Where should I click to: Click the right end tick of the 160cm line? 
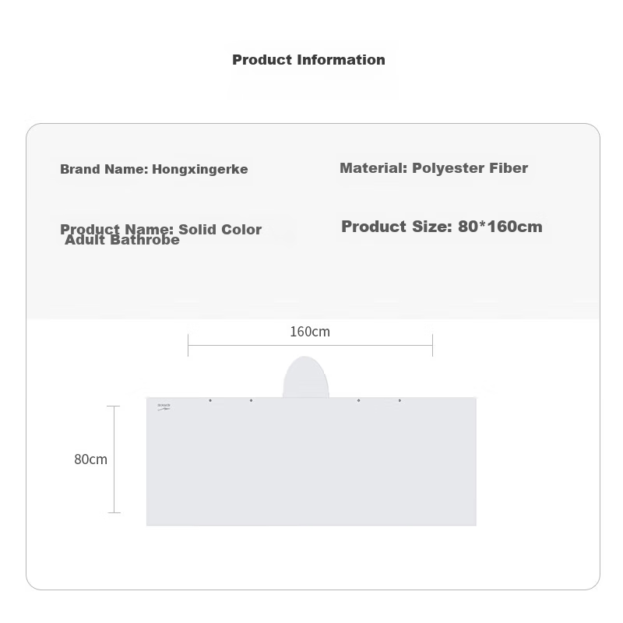433,345
